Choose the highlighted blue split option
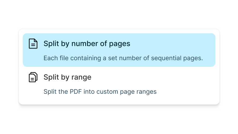Screen dimensions: 238x134 119,50
